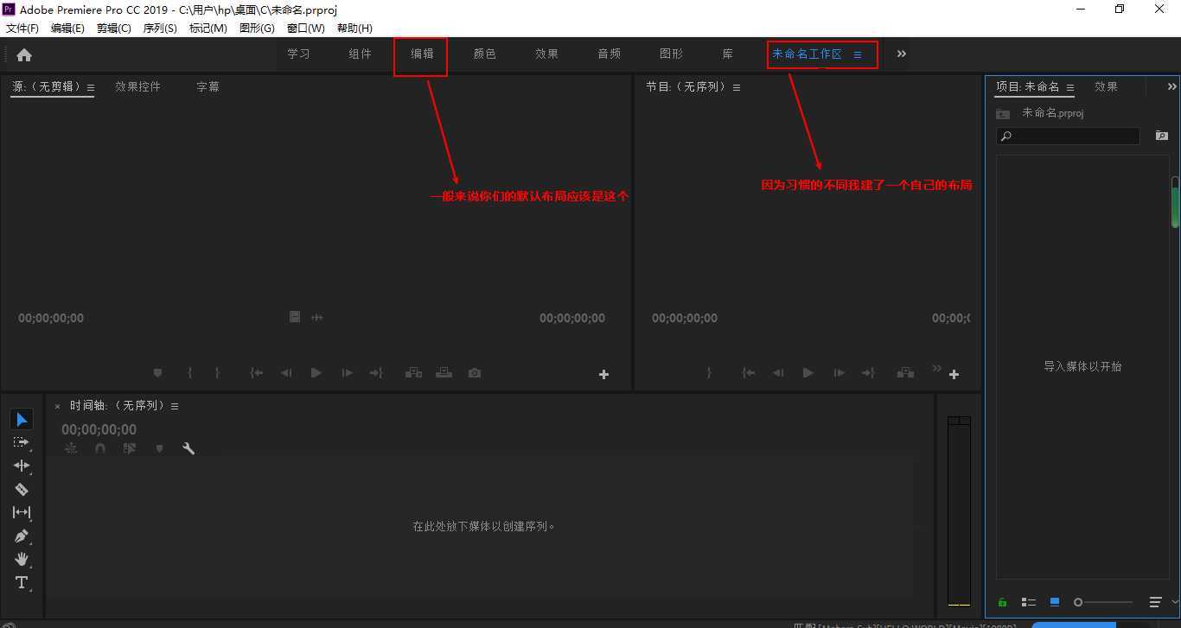Step forward one frame in Source monitor

point(347,373)
